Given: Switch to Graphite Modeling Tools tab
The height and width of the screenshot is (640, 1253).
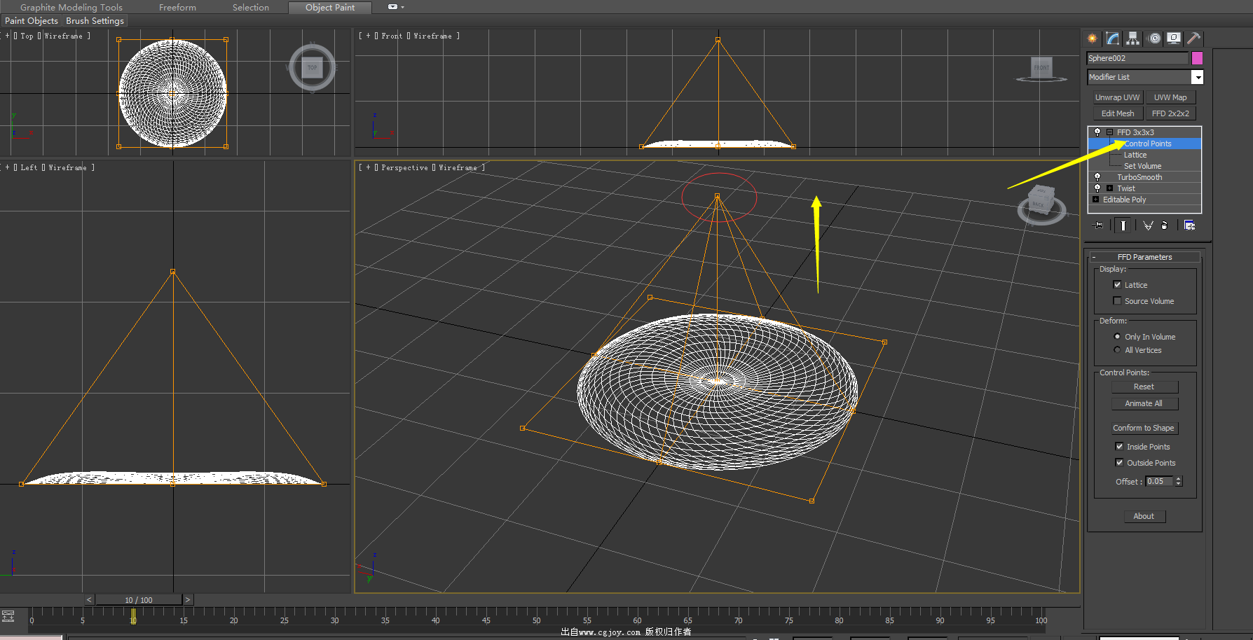Looking at the screenshot, I should tap(71, 7).
